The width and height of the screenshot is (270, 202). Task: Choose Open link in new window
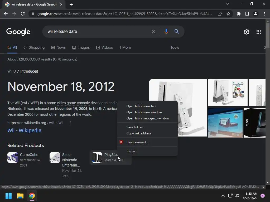(147, 112)
